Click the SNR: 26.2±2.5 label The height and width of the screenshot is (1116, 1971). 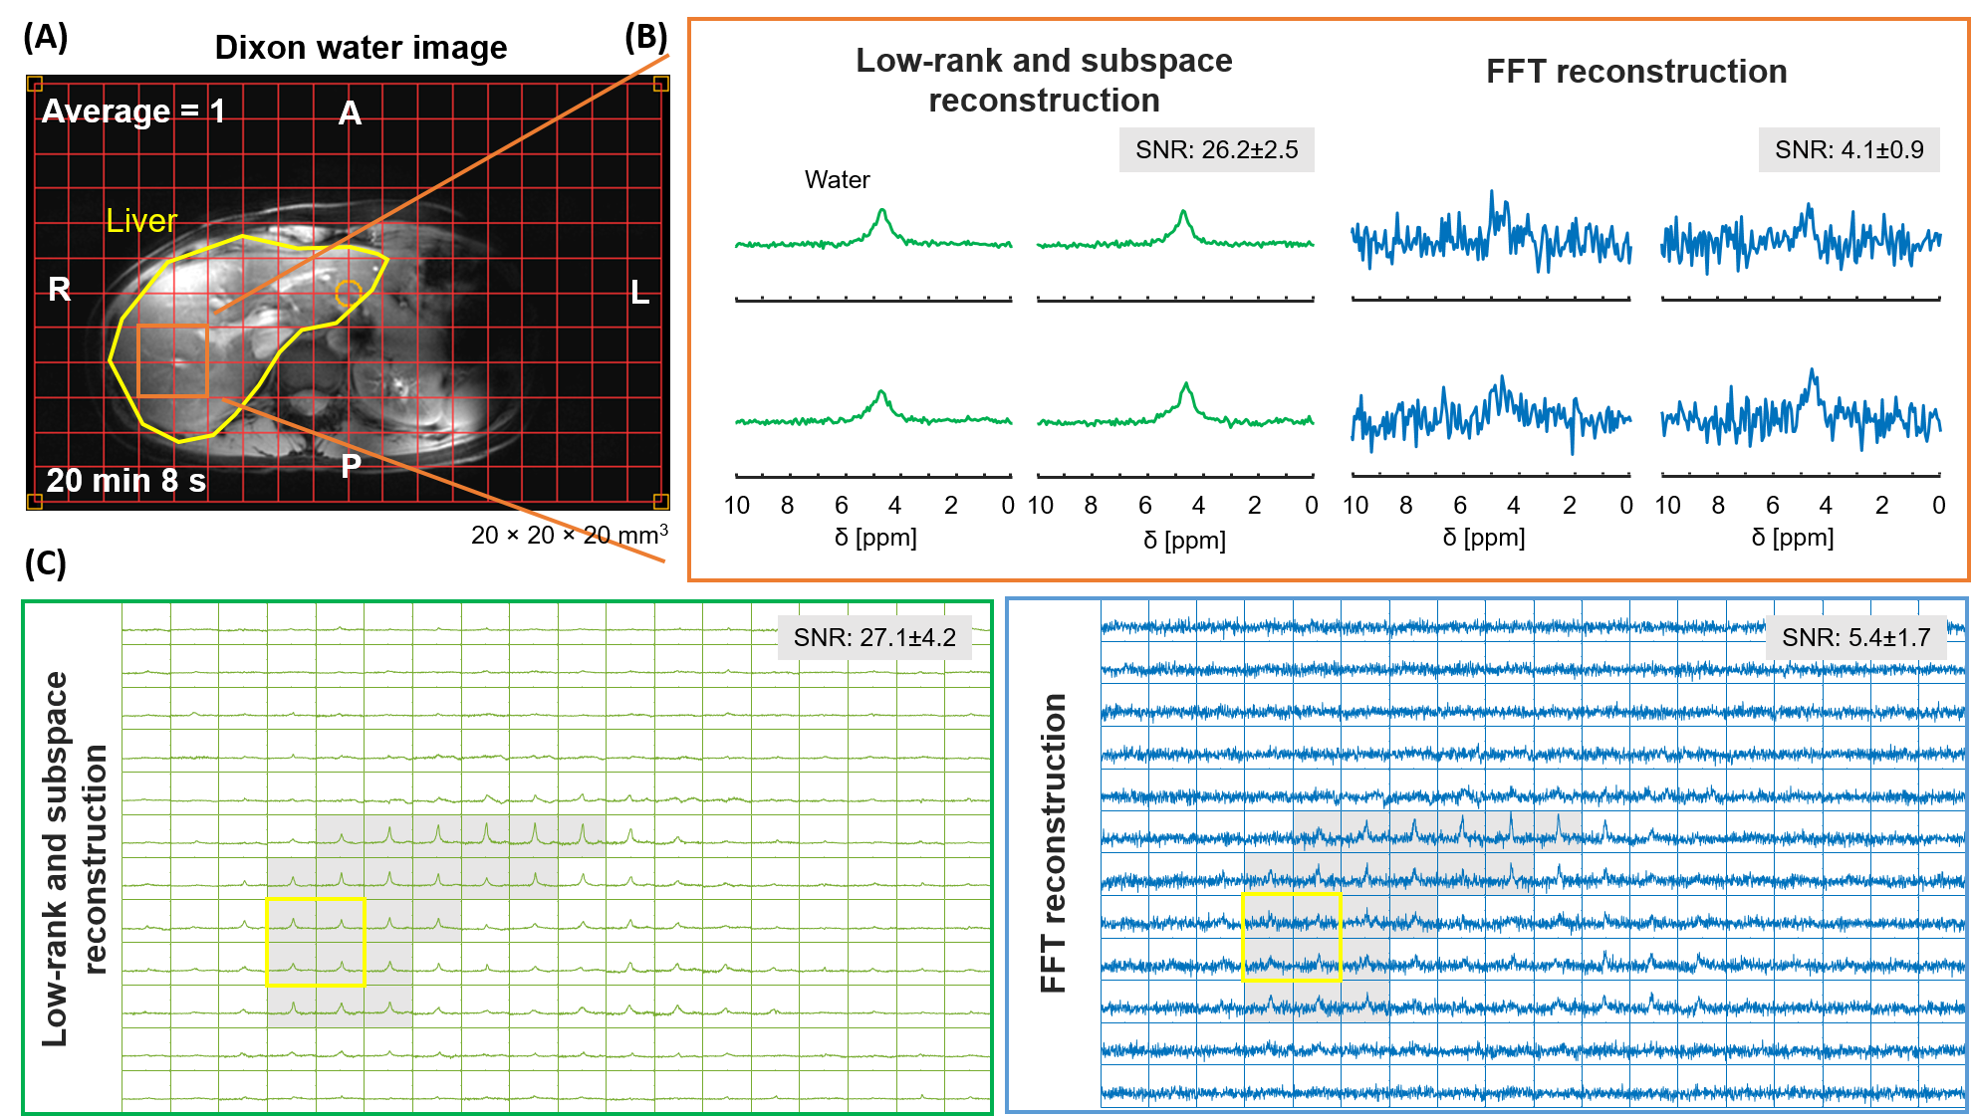coord(1216,150)
